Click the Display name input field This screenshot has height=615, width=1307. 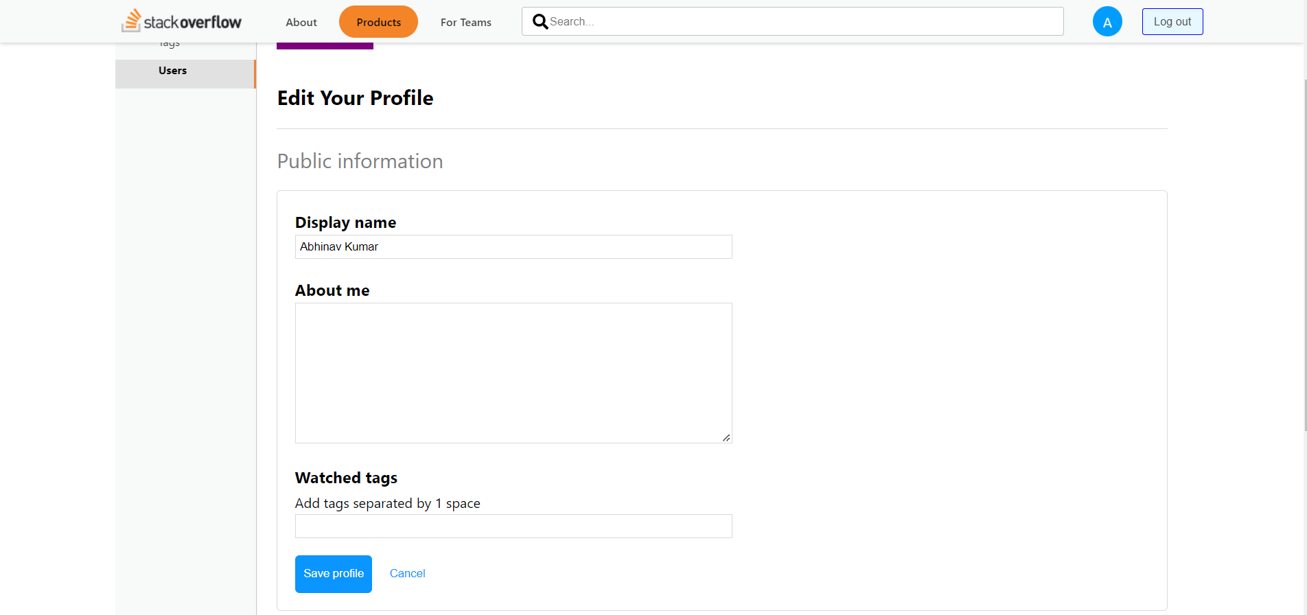click(513, 247)
